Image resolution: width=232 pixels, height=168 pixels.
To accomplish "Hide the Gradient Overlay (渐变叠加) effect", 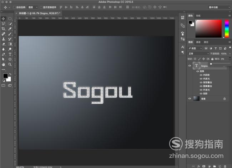I will coord(201,82).
